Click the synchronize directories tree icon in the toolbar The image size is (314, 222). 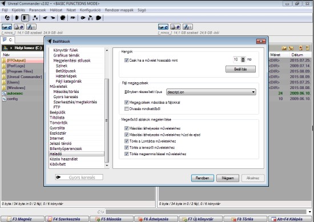(91, 18)
